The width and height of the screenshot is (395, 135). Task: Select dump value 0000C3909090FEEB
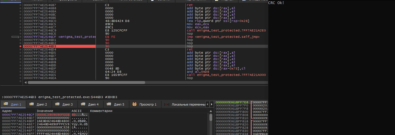(x=53, y=115)
